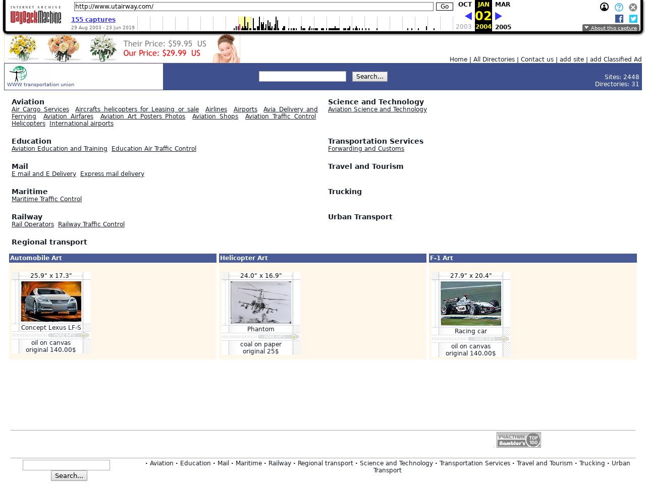Expand the About this capture dropdown

click(611, 28)
